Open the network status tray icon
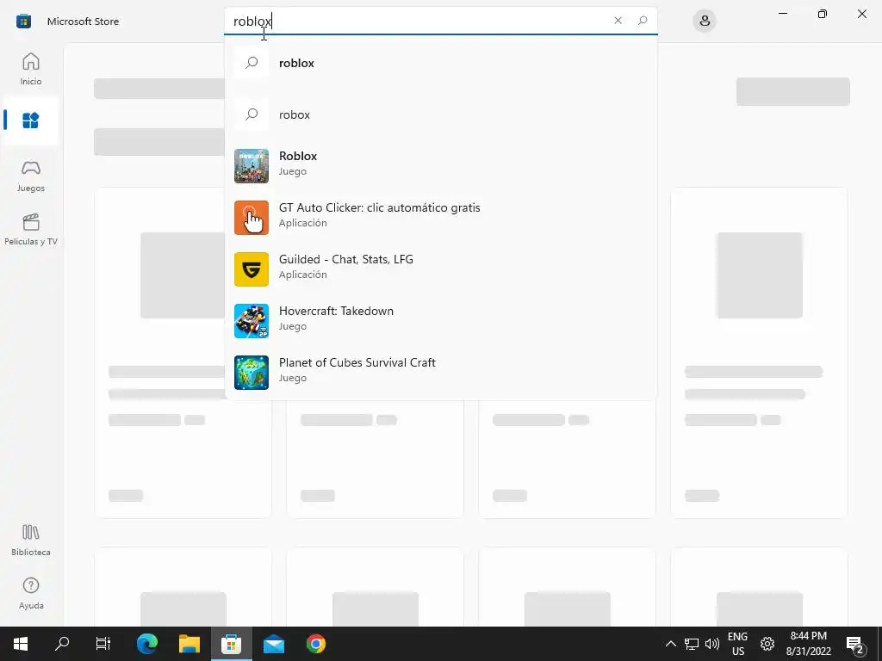882x661 pixels. pyautogui.click(x=692, y=644)
